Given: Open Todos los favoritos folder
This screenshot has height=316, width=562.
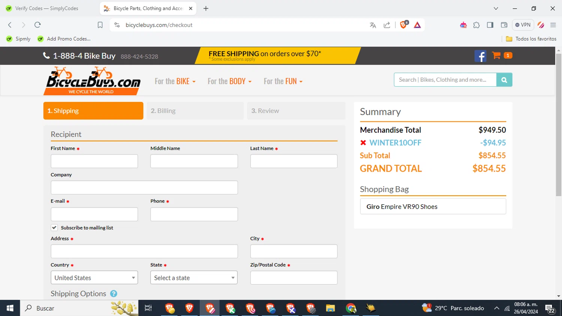Looking at the screenshot, I should point(531,39).
